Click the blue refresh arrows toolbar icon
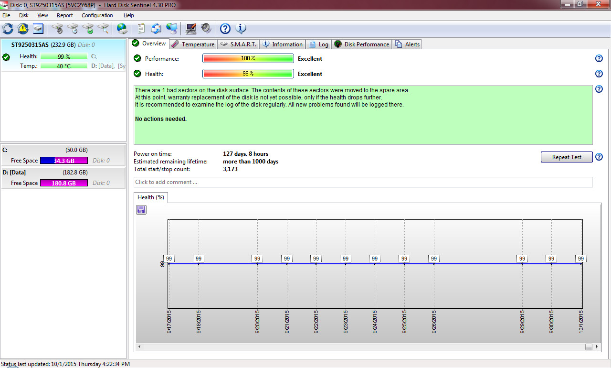The width and height of the screenshot is (611, 368). pos(8,29)
